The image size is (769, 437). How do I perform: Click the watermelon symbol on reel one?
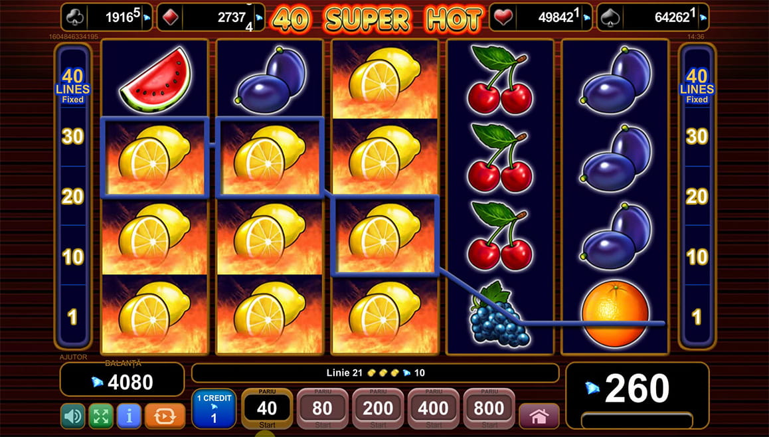coord(155,79)
